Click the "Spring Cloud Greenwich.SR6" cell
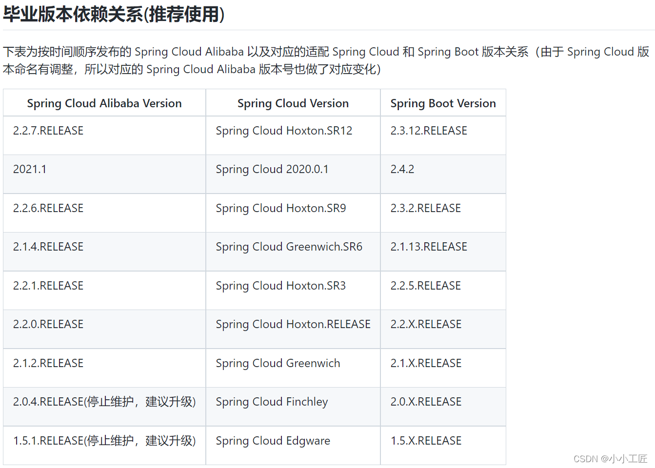Viewport: 655px width, 468px height. [293, 252]
